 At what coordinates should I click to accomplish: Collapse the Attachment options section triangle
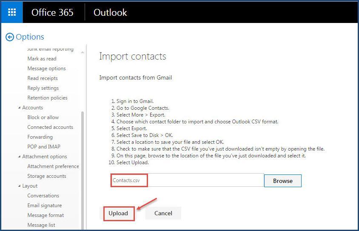(20, 157)
